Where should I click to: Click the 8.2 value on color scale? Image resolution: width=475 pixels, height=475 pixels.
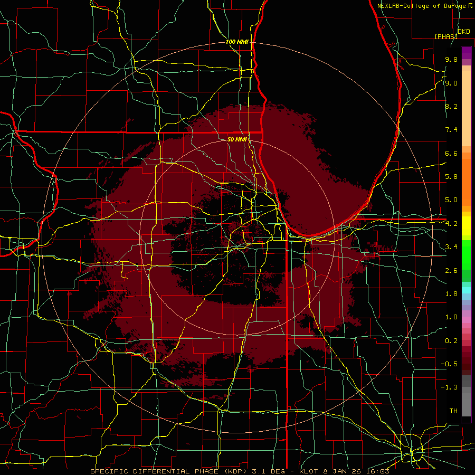pyautogui.click(x=451, y=106)
